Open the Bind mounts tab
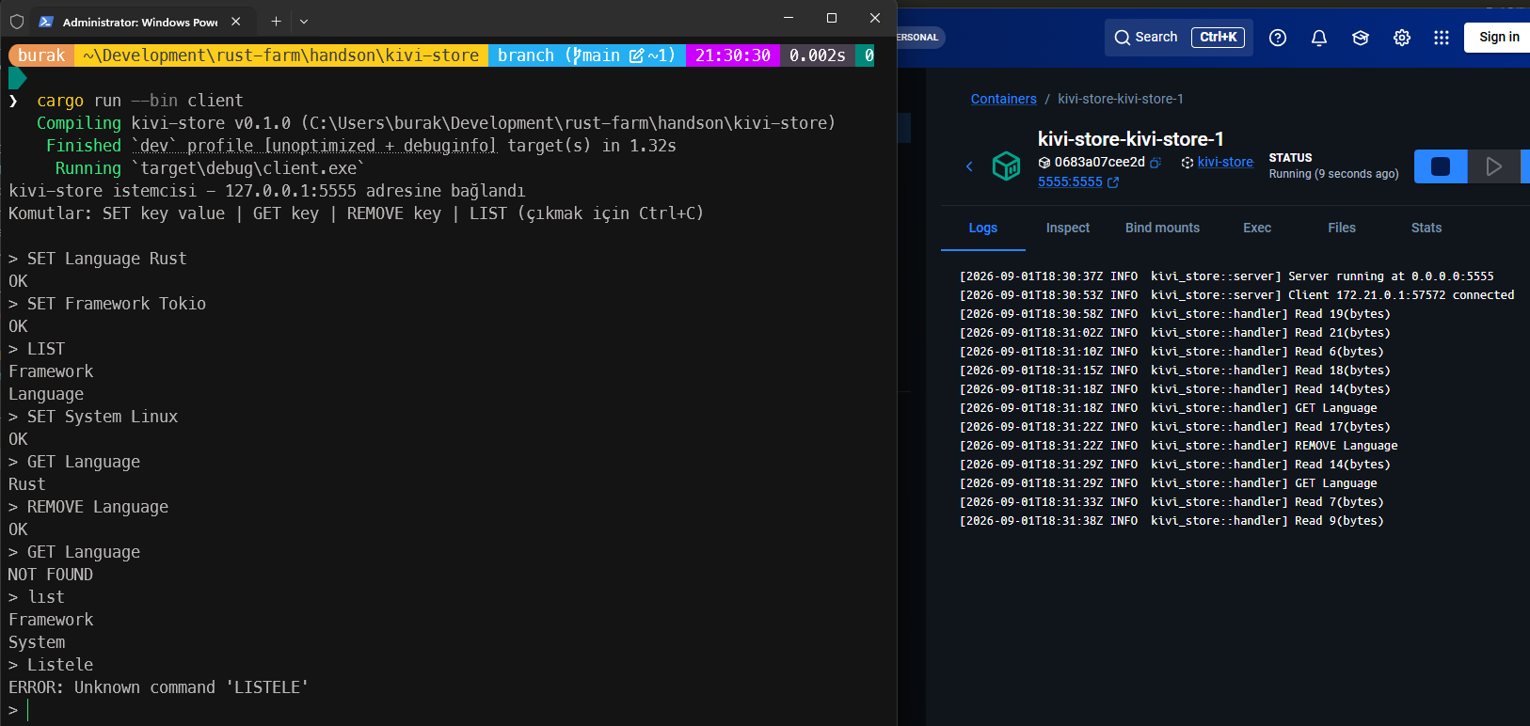Image resolution: width=1530 pixels, height=726 pixels. [1162, 228]
